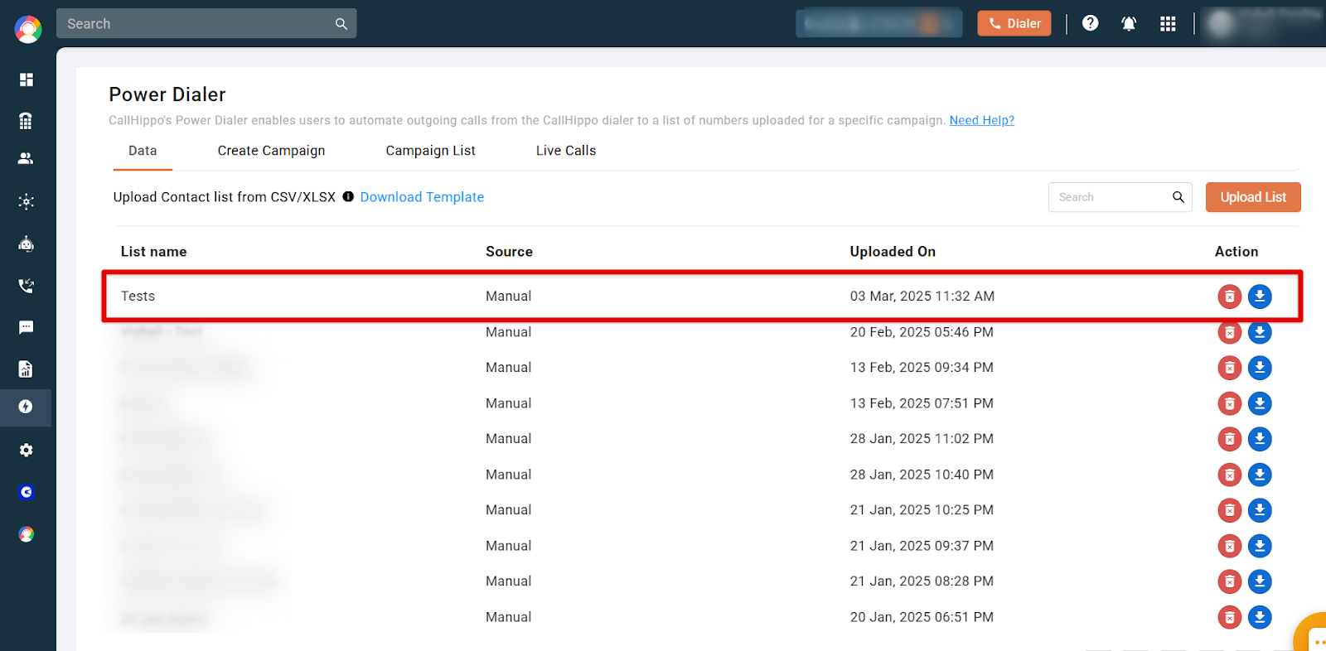Click the info icon beside CSV/XLSX label

(348, 196)
